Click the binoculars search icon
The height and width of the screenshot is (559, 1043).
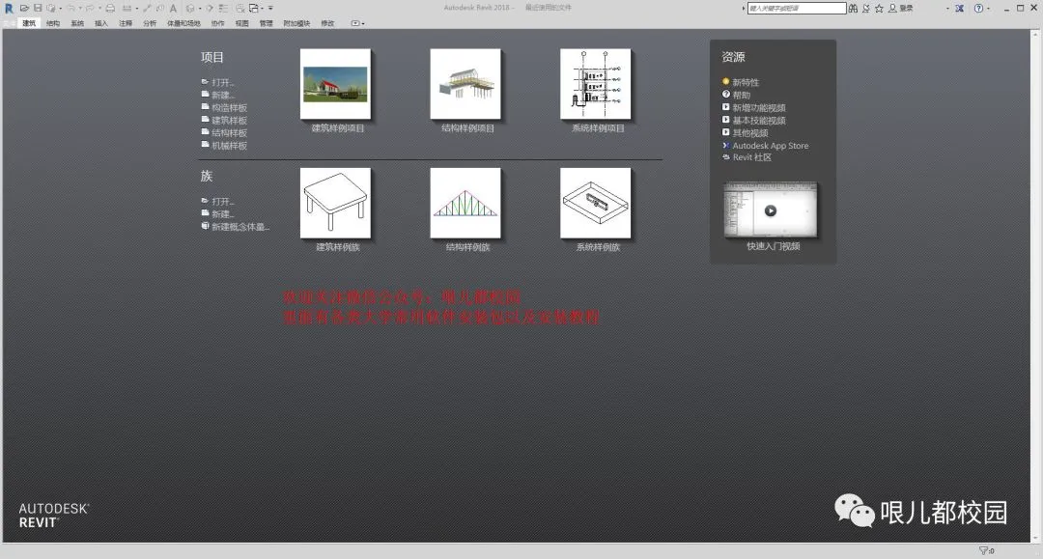point(853,8)
